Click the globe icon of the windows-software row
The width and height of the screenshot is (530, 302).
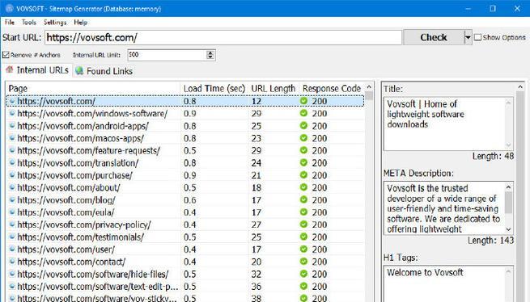(x=12, y=113)
